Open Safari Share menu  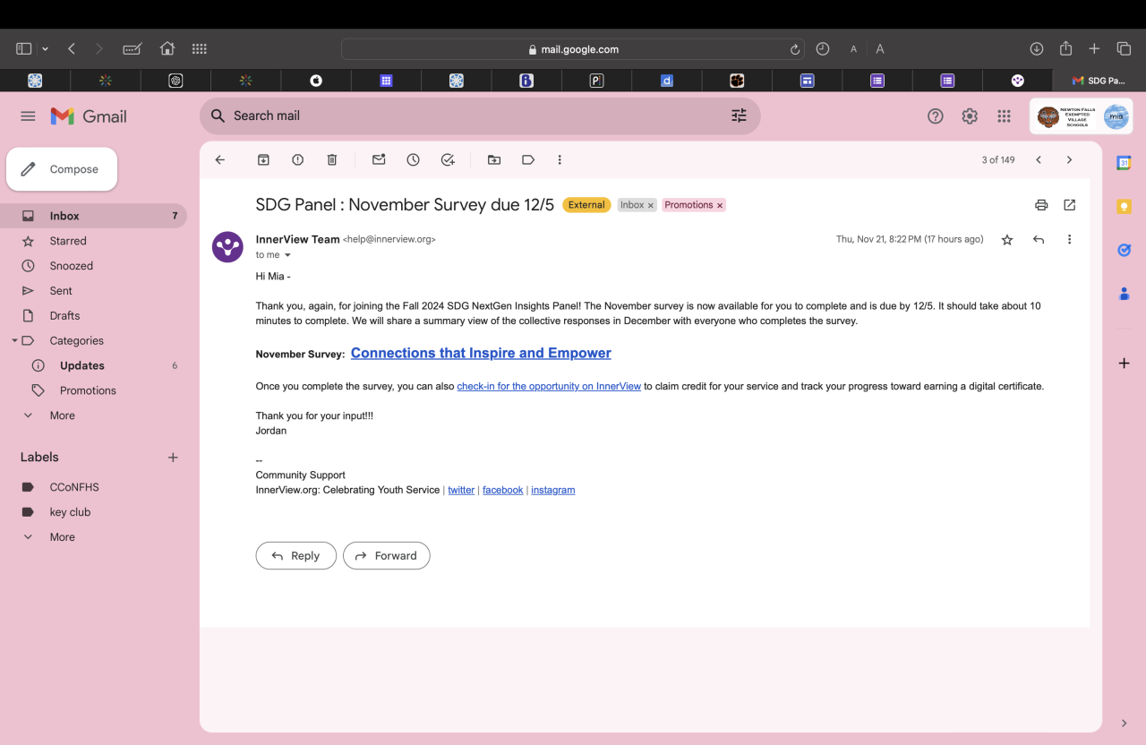(1065, 49)
